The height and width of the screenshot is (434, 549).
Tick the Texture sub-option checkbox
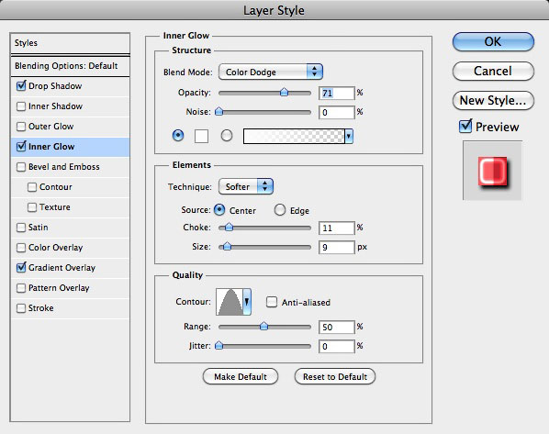(32, 207)
